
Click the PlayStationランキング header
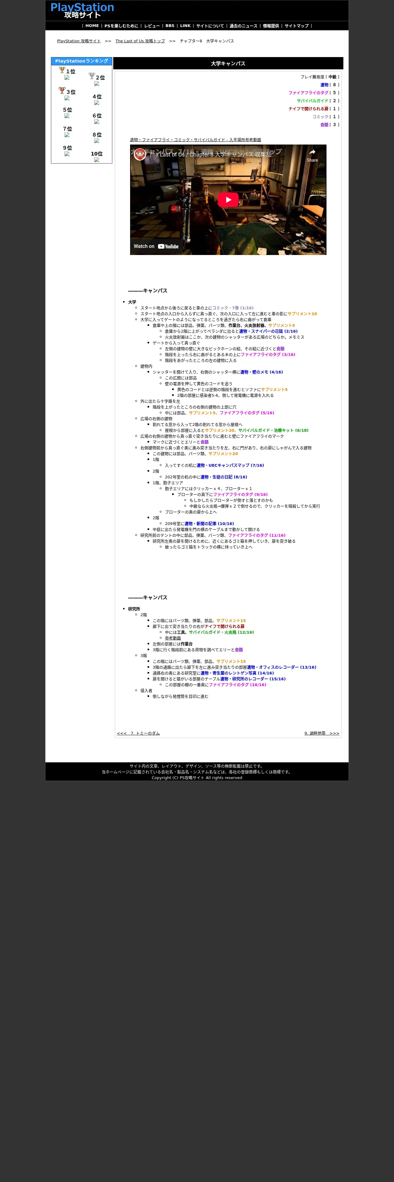click(82, 61)
